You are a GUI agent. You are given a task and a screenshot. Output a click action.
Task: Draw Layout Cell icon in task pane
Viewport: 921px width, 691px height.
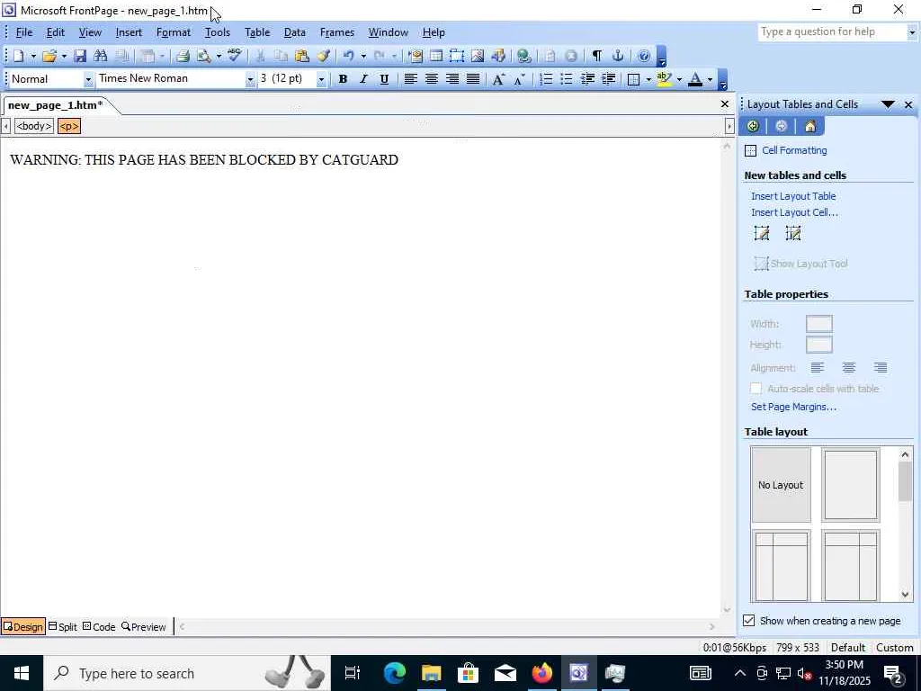(x=793, y=233)
